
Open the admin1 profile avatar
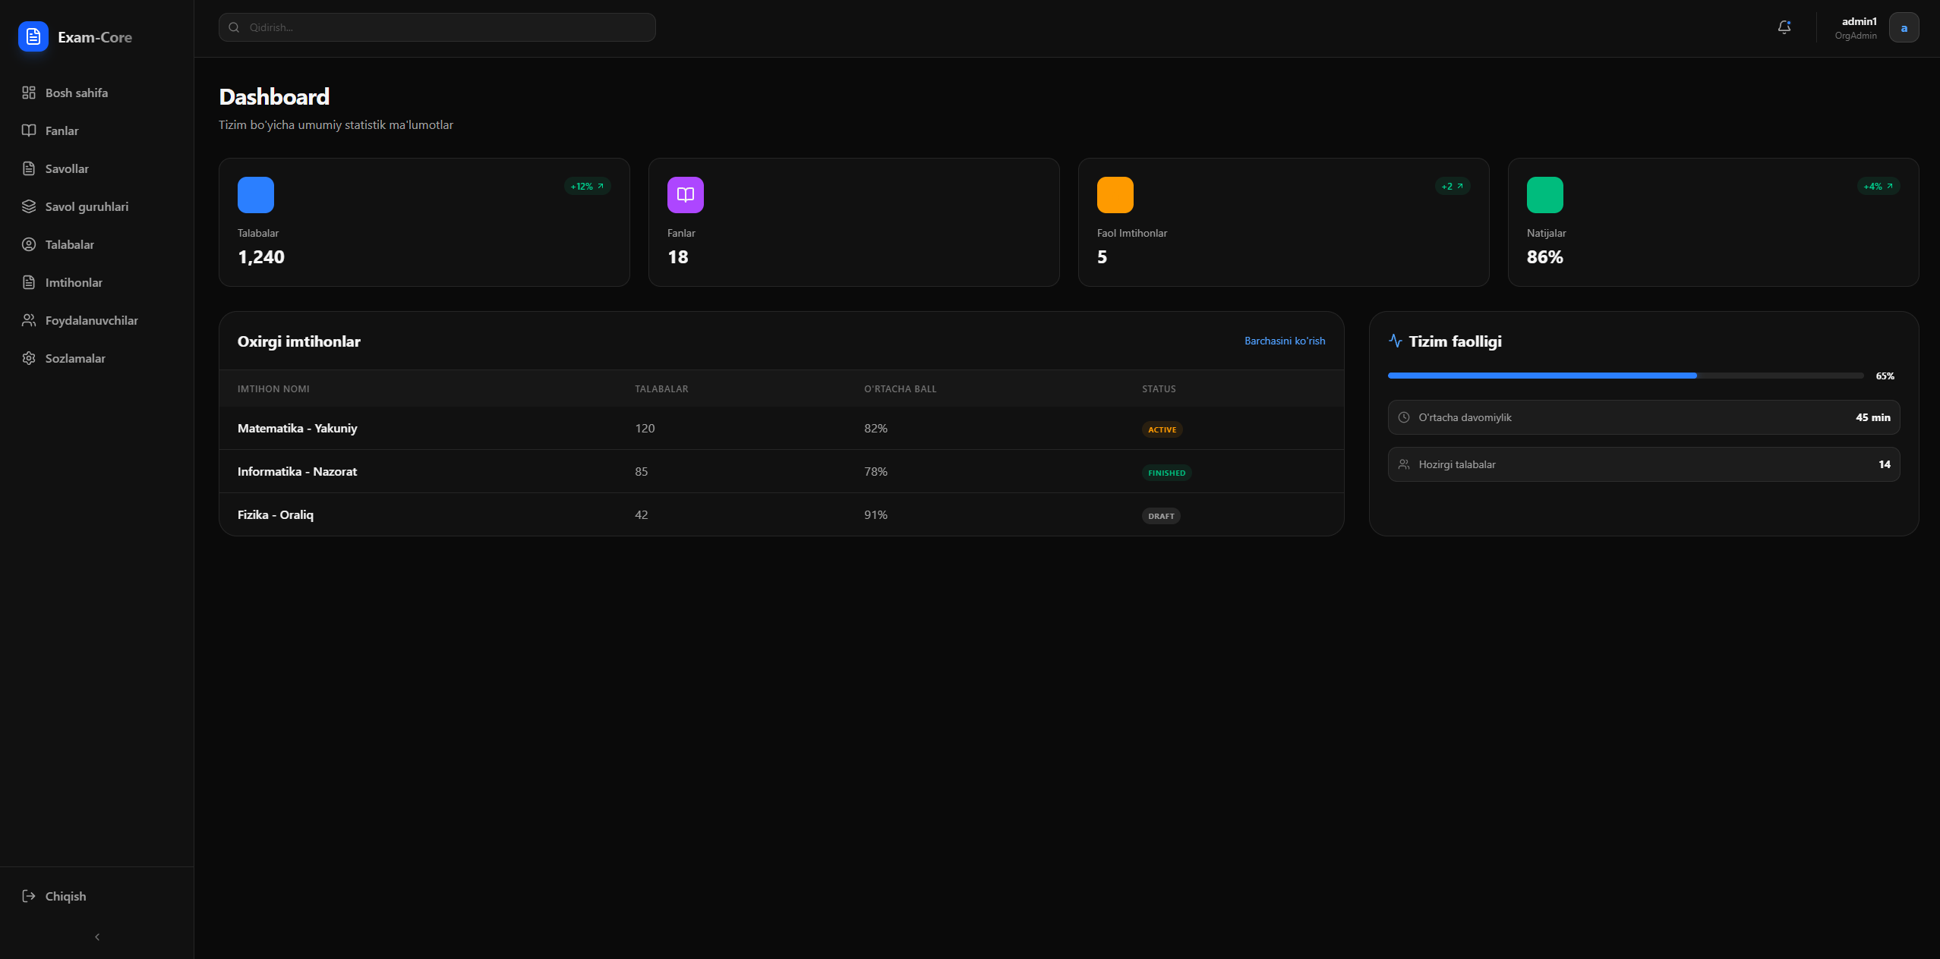1902,27
